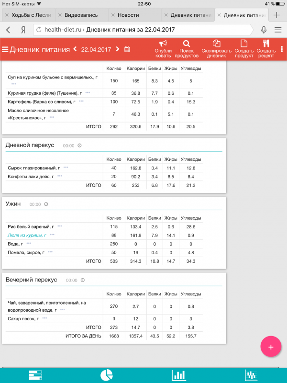Click Создать продукт icon
Screen dimensions: 287x383
(x=244, y=44)
